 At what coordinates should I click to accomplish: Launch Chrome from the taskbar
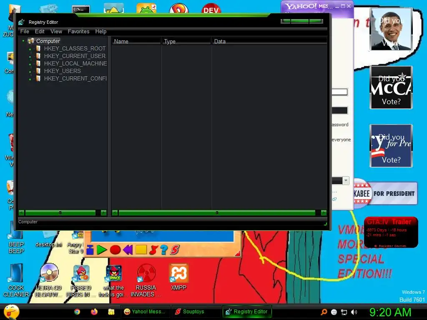pyautogui.click(x=77, y=312)
